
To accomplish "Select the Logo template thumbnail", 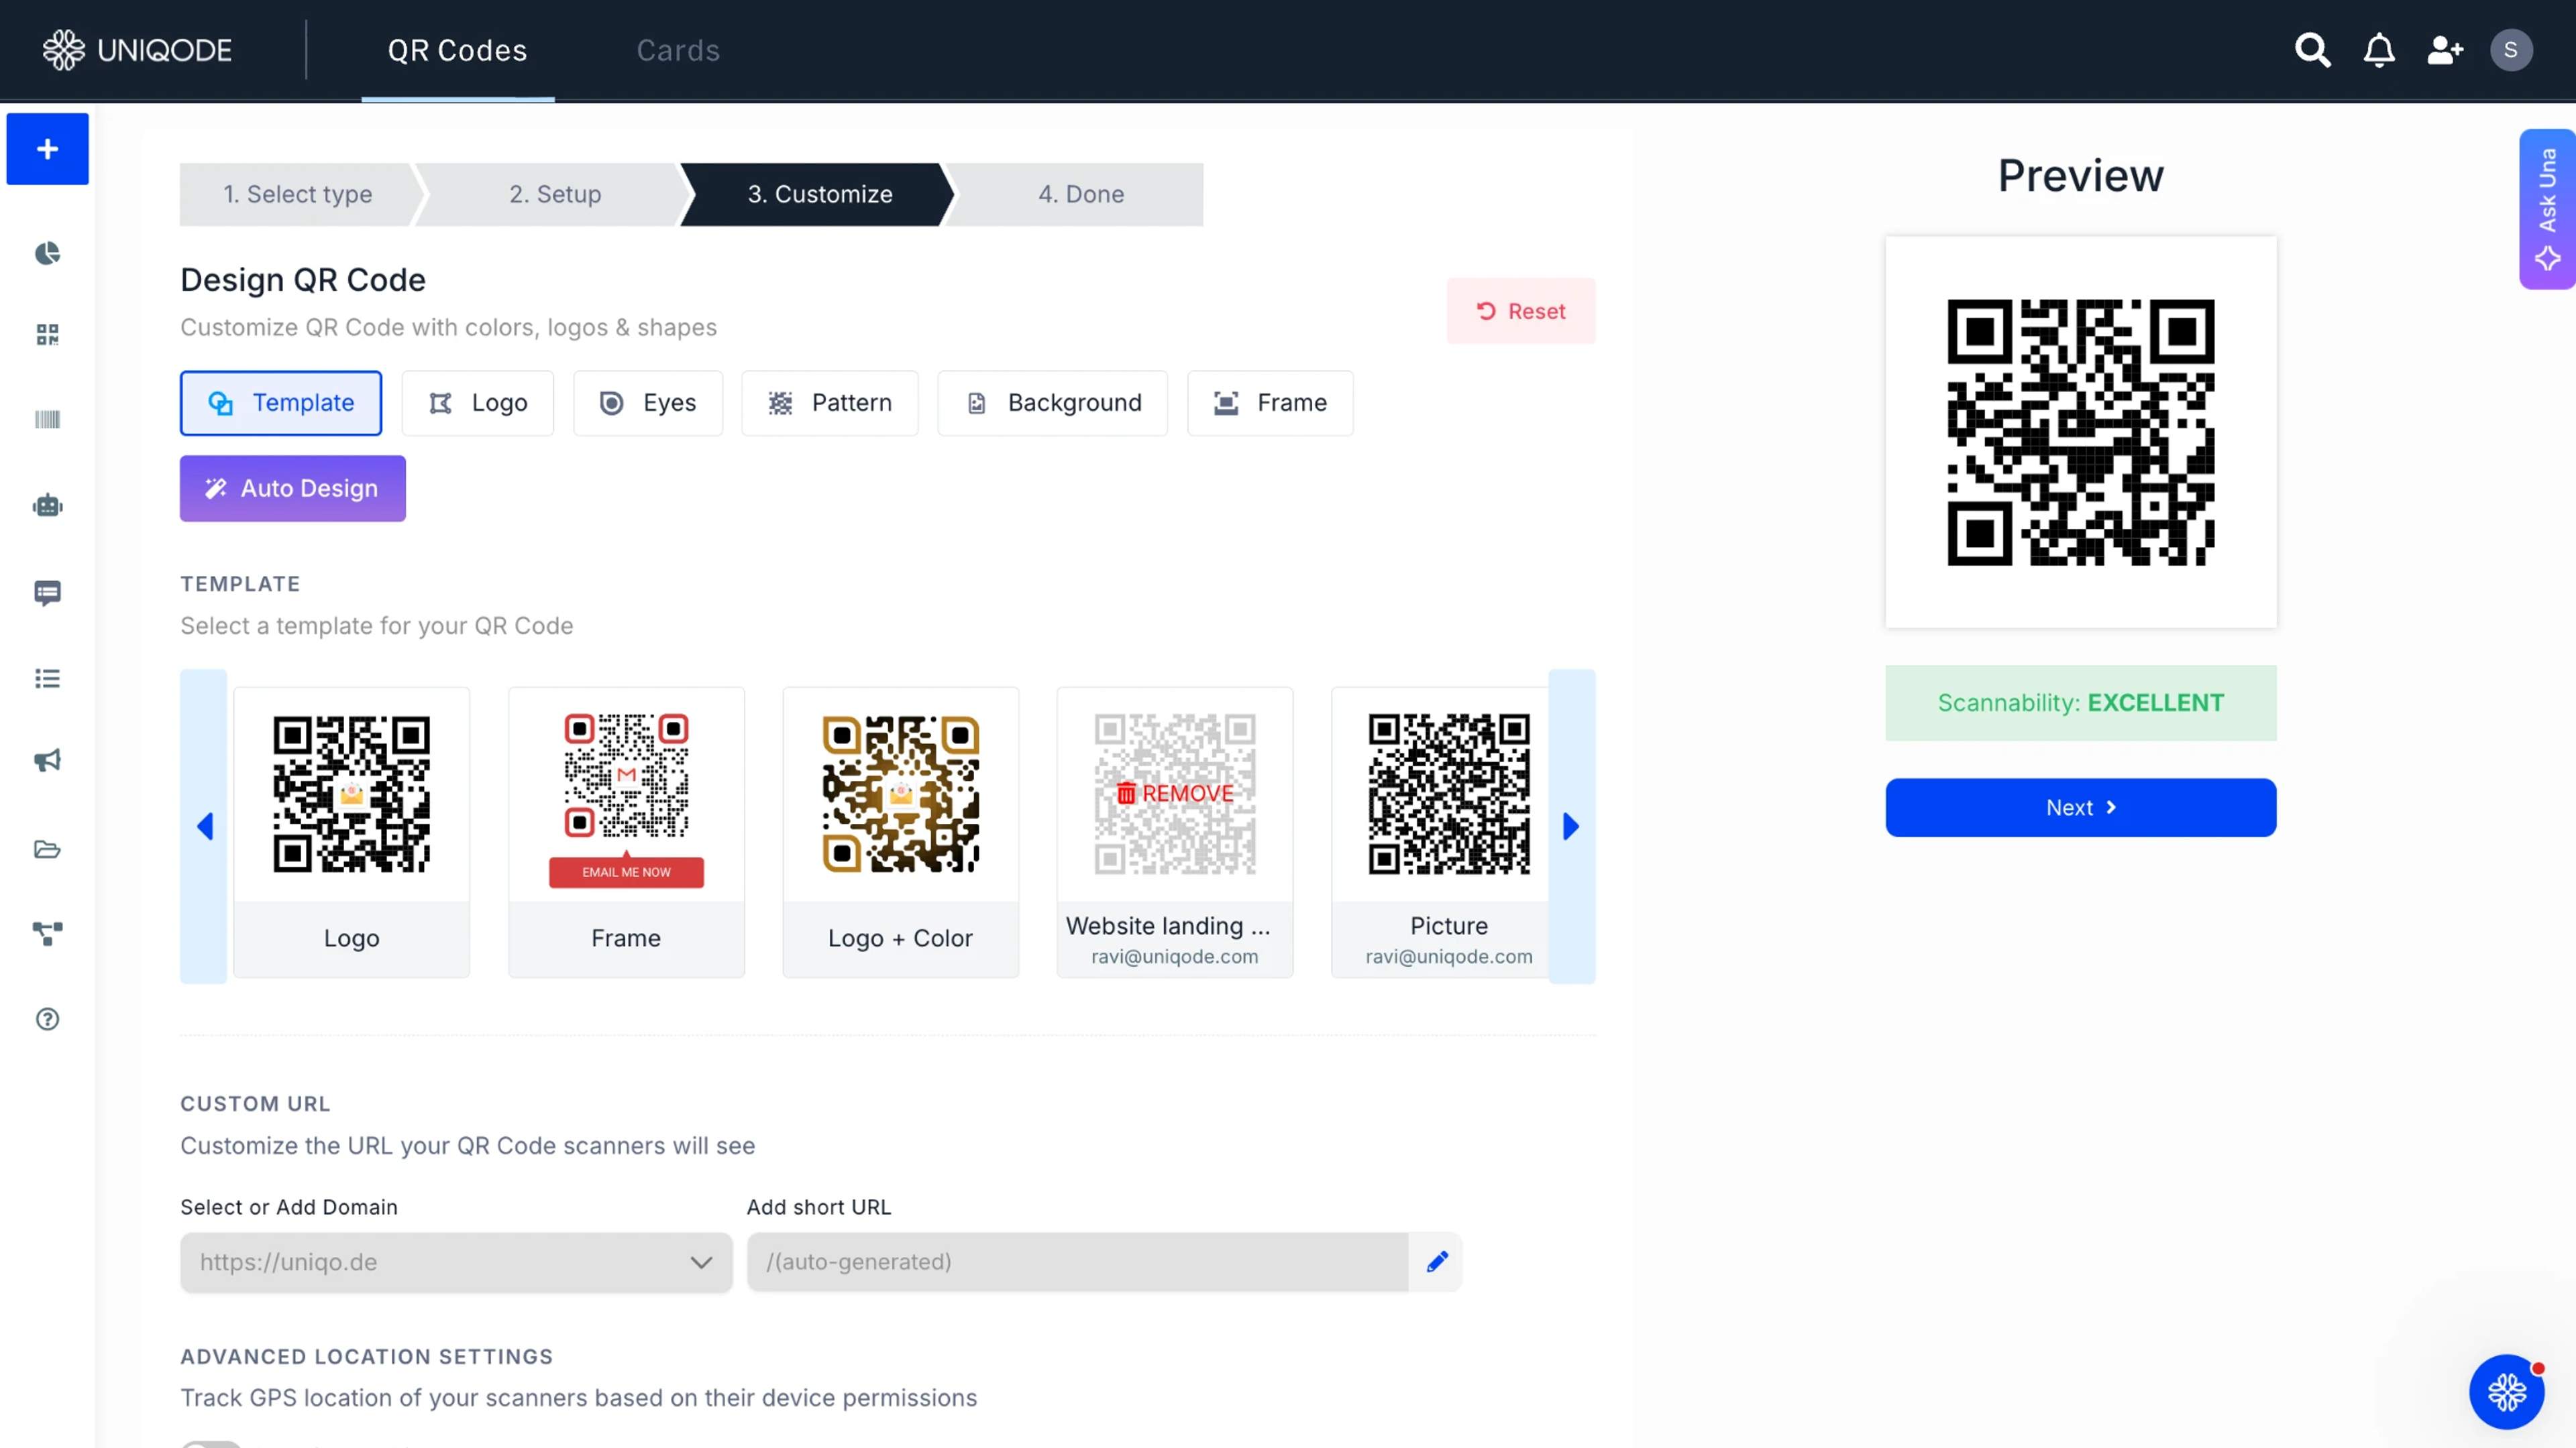I will coord(352,831).
